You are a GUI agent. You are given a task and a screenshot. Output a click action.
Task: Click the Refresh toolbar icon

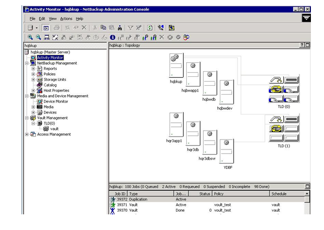tap(150, 28)
